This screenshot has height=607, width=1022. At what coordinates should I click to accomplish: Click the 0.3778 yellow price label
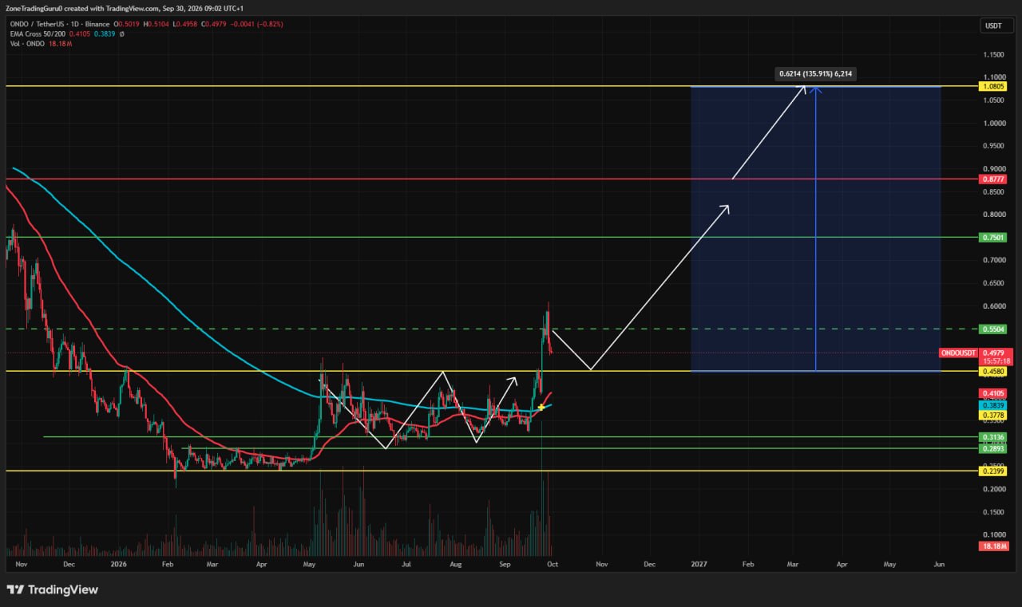[x=992, y=416]
